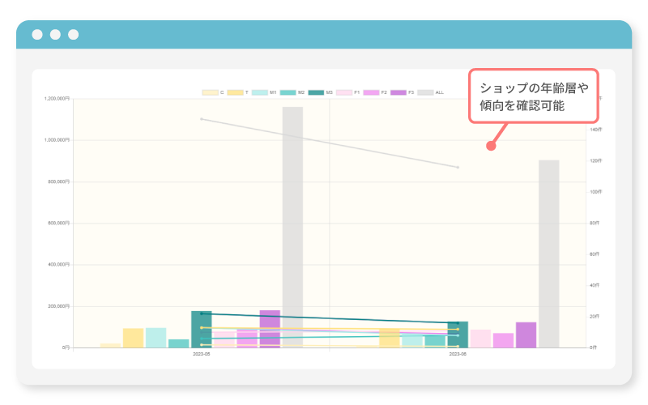Click the 400,000円 axis label
Image resolution: width=648 pixels, height=405 pixels.
click(58, 265)
